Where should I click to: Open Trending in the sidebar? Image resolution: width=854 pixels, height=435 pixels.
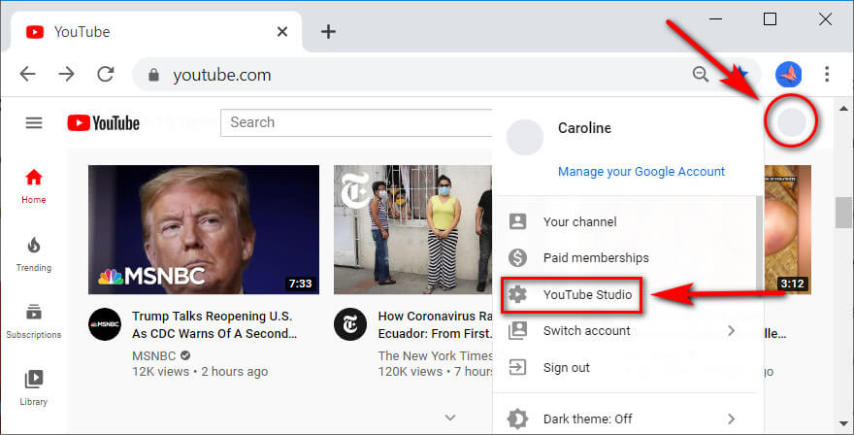34,254
